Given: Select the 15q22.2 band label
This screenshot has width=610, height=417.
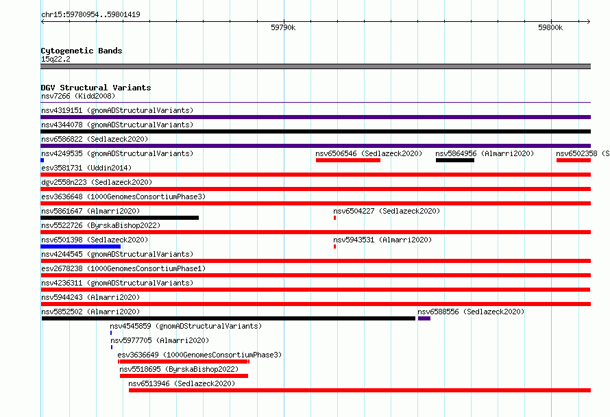Looking at the screenshot, I should 56,59.
